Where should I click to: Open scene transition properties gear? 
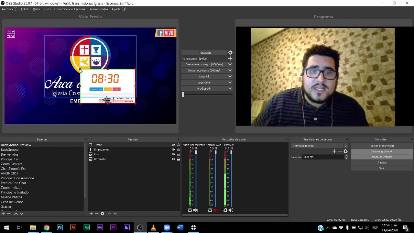[345, 151]
